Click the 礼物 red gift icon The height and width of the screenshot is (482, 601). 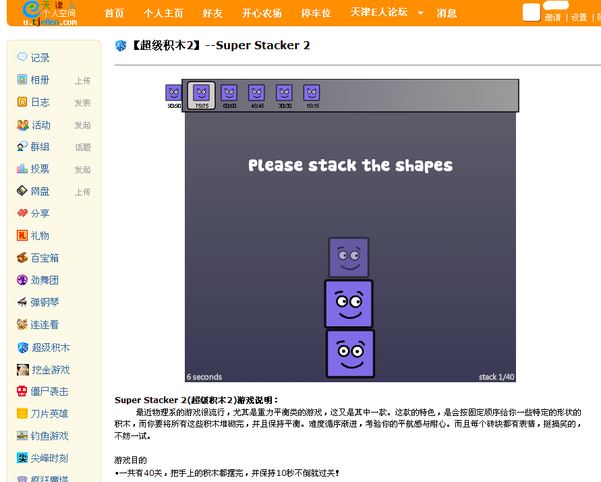click(22, 235)
